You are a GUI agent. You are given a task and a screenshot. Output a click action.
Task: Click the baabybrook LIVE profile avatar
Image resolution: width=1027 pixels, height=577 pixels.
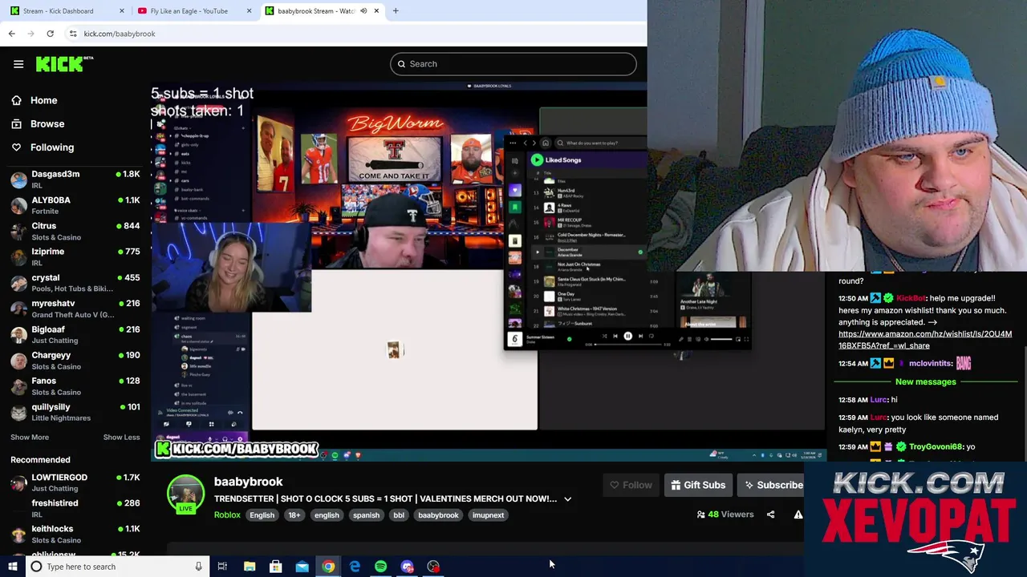185,494
